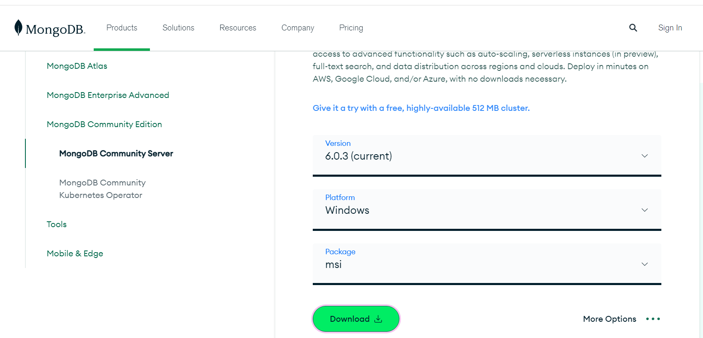Click the green Download button
This screenshot has height=338, width=703.
pos(356,319)
